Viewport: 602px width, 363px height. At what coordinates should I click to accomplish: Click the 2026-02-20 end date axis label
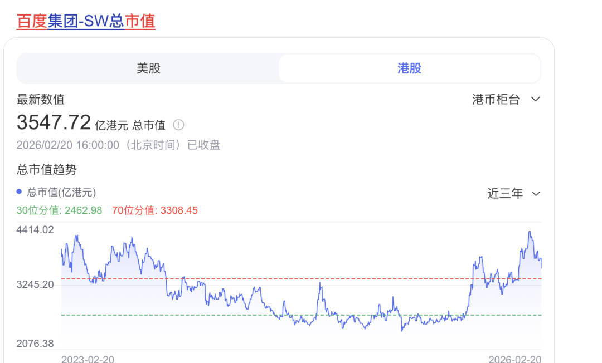pyautogui.click(x=514, y=359)
